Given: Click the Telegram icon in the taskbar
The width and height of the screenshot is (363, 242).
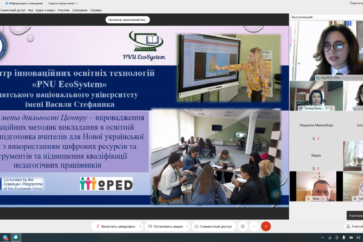Looking at the screenshot, I should click(x=5, y=237).
